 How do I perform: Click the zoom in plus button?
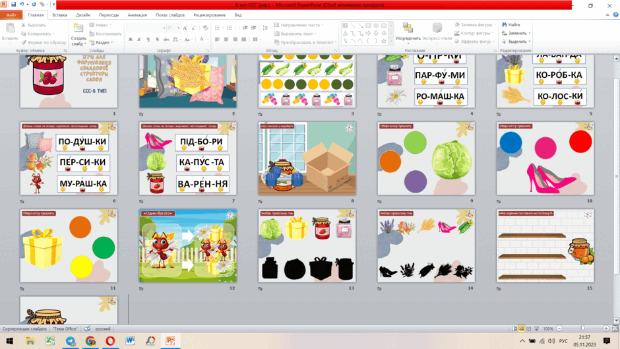[x=605, y=329]
